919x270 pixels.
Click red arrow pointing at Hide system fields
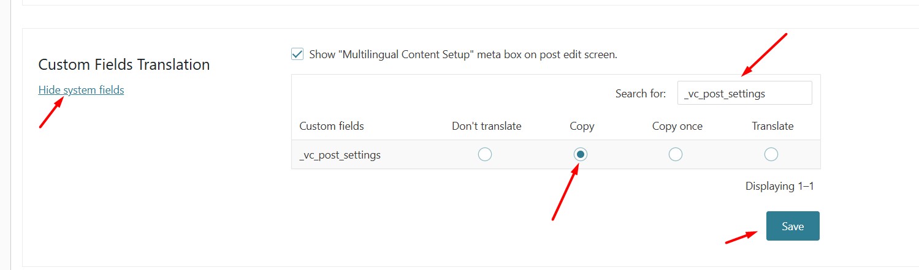(51, 113)
